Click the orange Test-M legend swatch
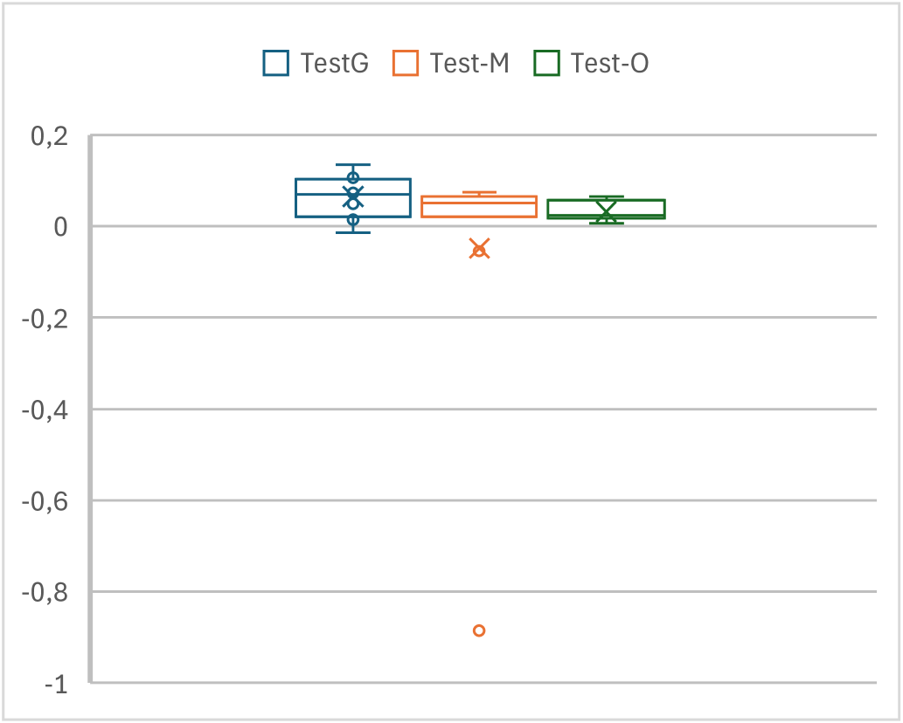 [406, 64]
